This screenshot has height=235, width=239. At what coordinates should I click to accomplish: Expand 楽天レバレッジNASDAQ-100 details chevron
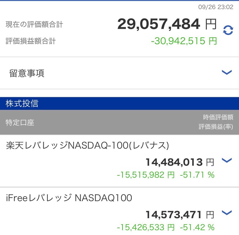pos(227,161)
